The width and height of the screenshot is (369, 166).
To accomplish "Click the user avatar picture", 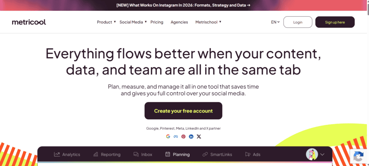I will coord(312,154).
